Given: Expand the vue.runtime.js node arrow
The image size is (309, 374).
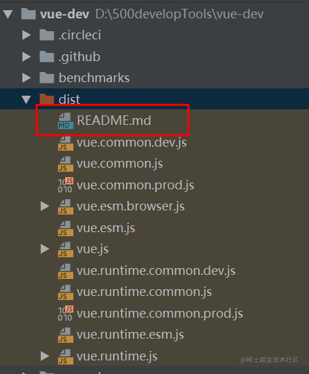Looking at the screenshot, I should (45, 356).
